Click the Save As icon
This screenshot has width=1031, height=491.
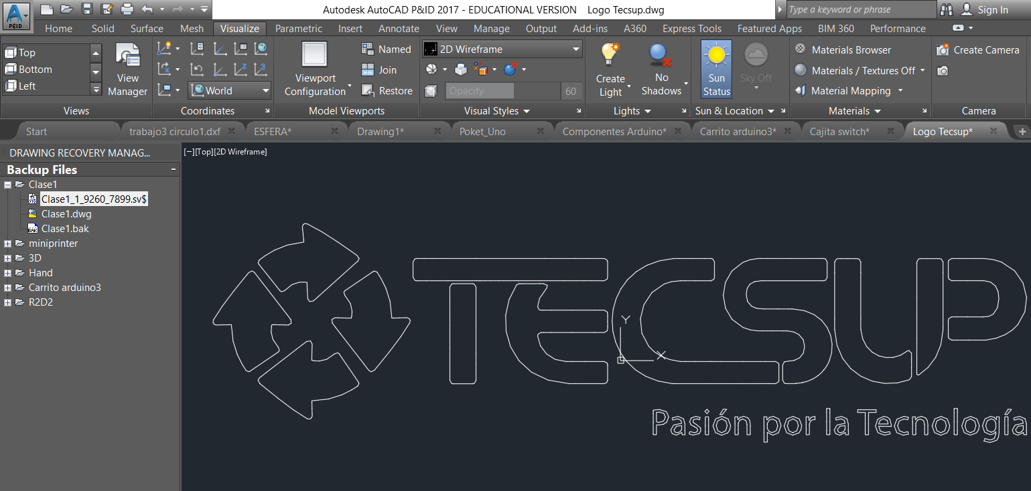[107, 9]
